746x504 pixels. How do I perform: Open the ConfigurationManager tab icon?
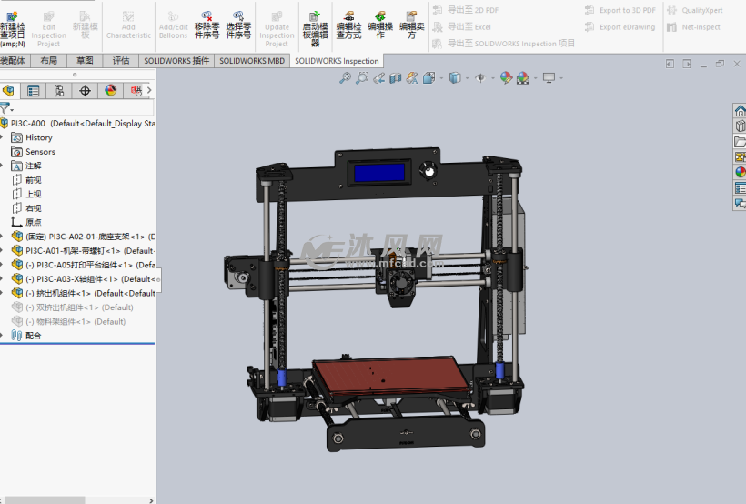click(x=59, y=90)
